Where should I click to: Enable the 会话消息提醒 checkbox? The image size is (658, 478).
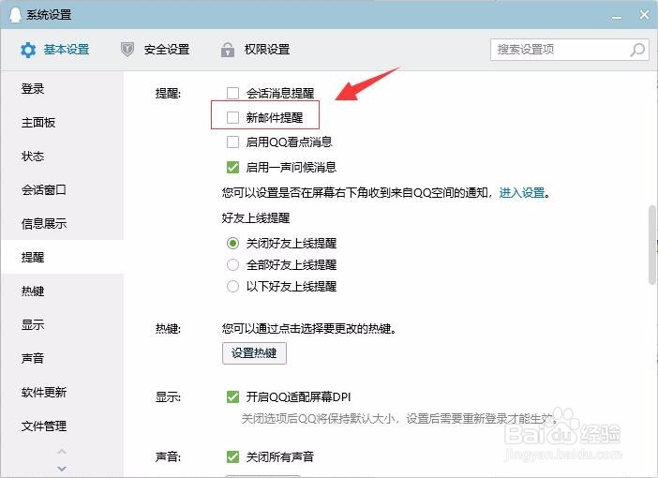232,93
